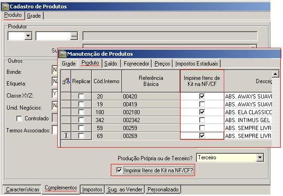Open the Sug. ao Vender tab

click(125, 189)
